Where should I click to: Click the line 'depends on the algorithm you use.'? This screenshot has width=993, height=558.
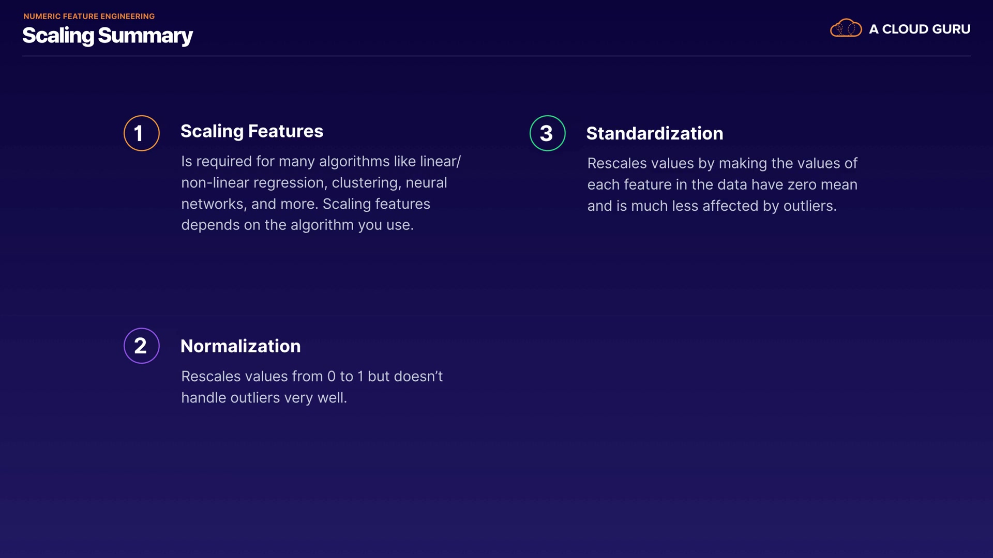pyautogui.click(x=297, y=225)
